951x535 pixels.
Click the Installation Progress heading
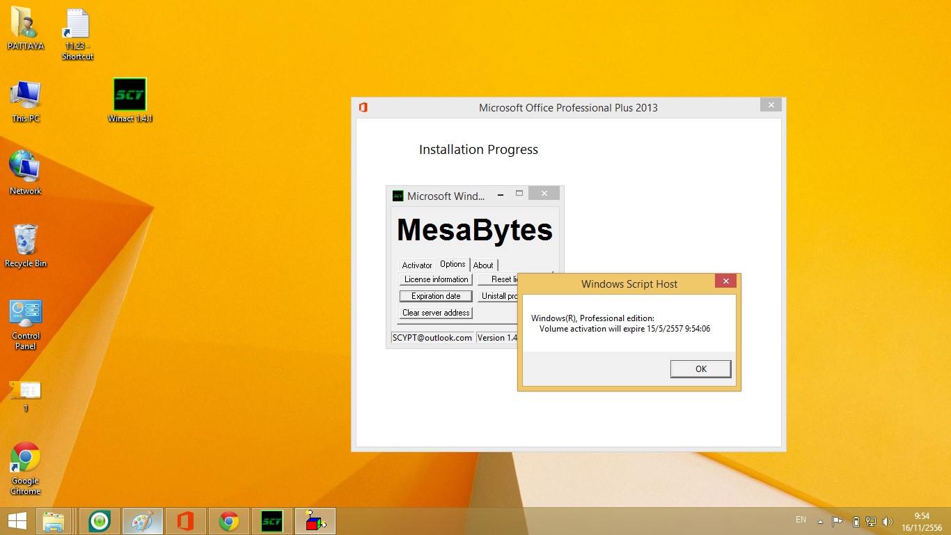click(478, 150)
